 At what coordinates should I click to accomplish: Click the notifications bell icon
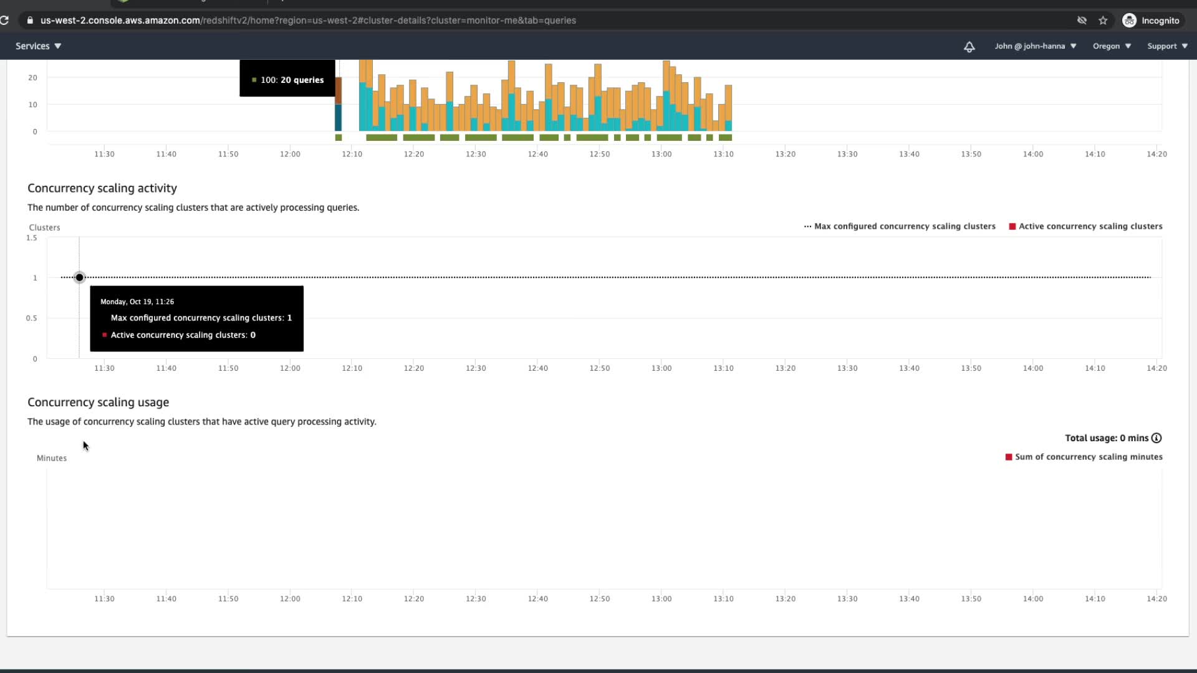click(969, 47)
